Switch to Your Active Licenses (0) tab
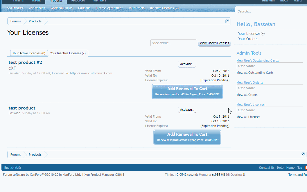Image resolution: width=307 pixels, height=192 pixels. (x=29, y=53)
